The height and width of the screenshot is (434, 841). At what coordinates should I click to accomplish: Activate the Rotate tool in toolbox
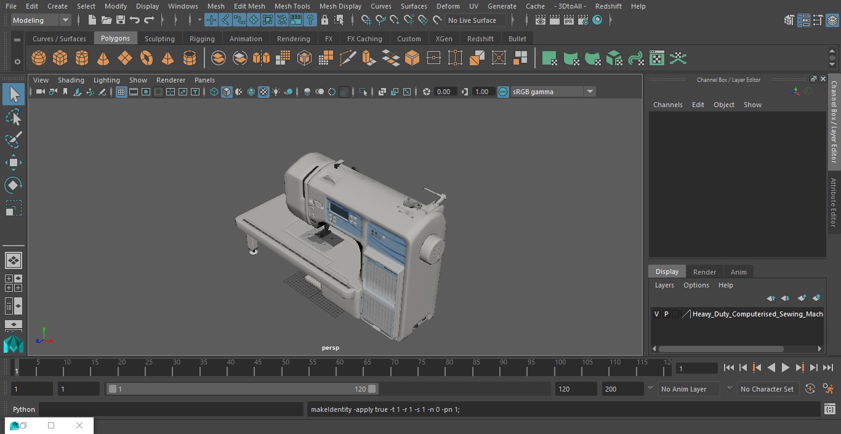click(14, 185)
